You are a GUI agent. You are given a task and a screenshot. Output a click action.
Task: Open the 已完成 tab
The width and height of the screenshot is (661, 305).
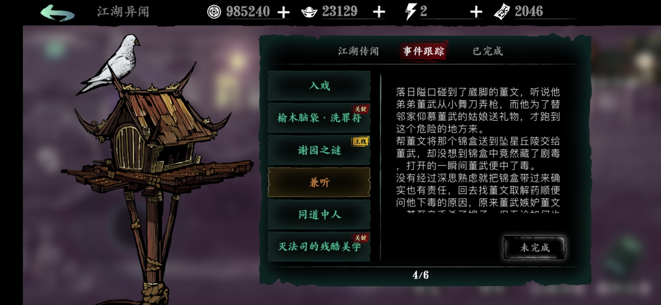tap(488, 51)
